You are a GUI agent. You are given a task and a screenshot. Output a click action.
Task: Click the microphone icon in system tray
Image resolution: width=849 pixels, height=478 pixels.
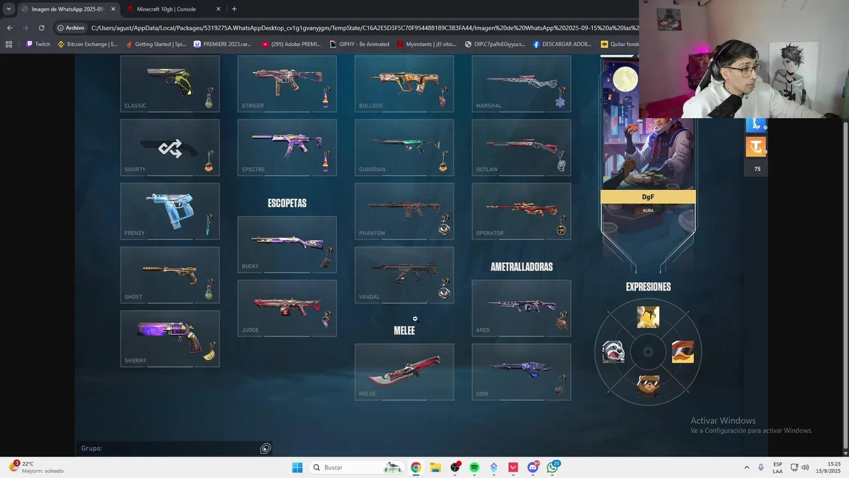point(761,467)
